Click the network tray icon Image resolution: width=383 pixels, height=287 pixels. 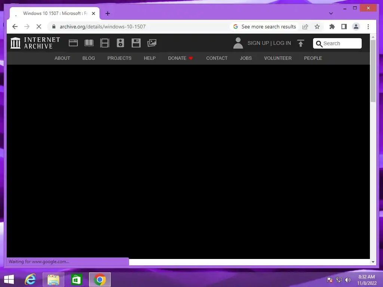point(339,280)
